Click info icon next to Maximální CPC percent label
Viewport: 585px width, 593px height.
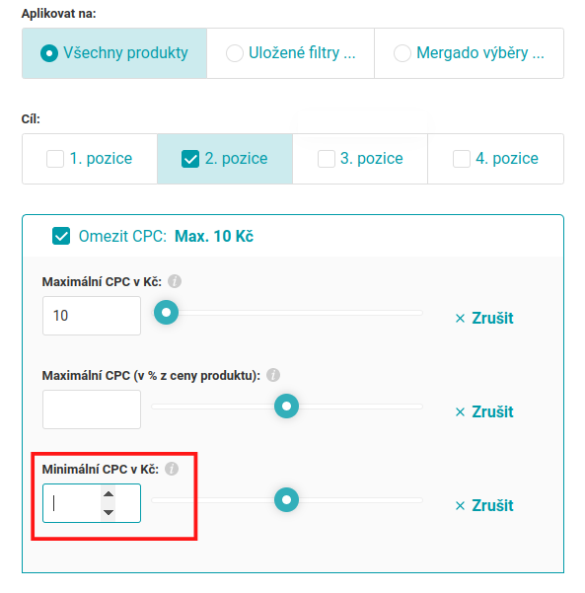(x=273, y=375)
